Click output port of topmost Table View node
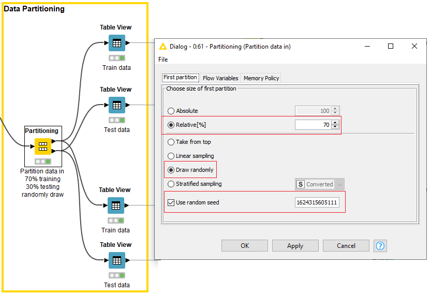The width and height of the screenshot is (431, 294). coord(128,43)
